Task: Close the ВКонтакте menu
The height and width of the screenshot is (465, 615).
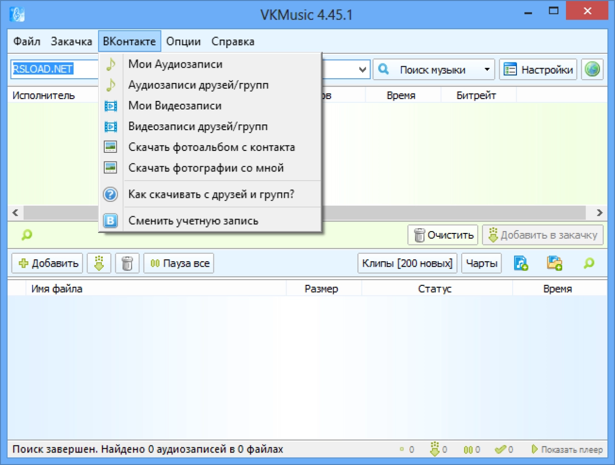Action: (129, 41)
